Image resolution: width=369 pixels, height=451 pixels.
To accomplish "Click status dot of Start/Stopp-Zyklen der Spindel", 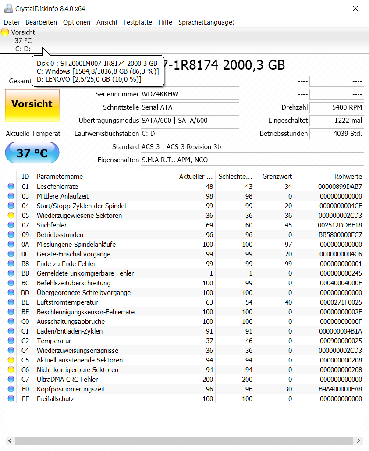I will click(11, 206).
